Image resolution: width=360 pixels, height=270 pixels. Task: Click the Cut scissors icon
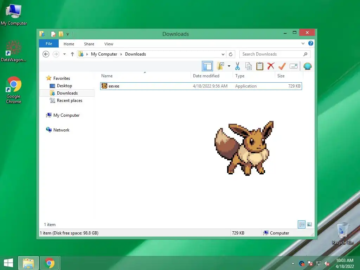click(237, 66)
